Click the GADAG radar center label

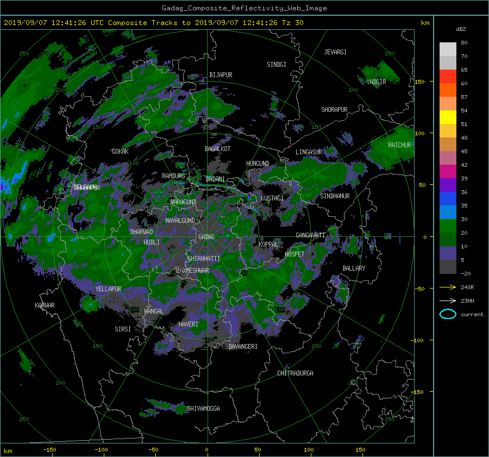point(206,237)
